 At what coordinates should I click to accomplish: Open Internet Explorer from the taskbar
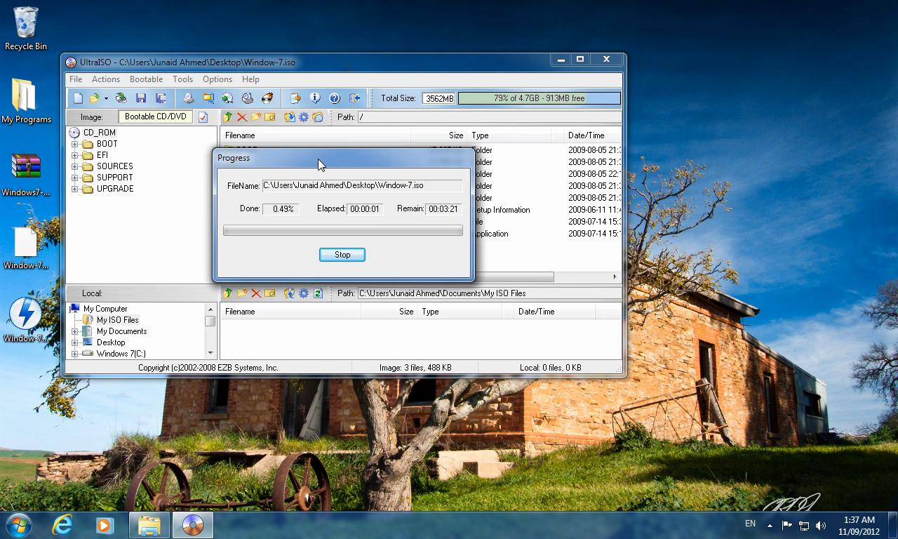(x=62, y=524)
